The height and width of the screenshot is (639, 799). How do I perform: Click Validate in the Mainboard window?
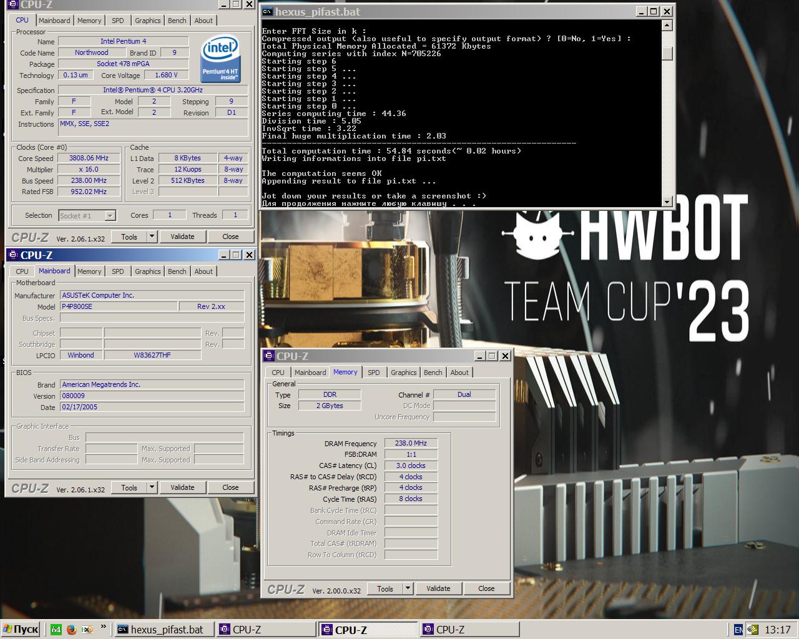click(182, 487)
